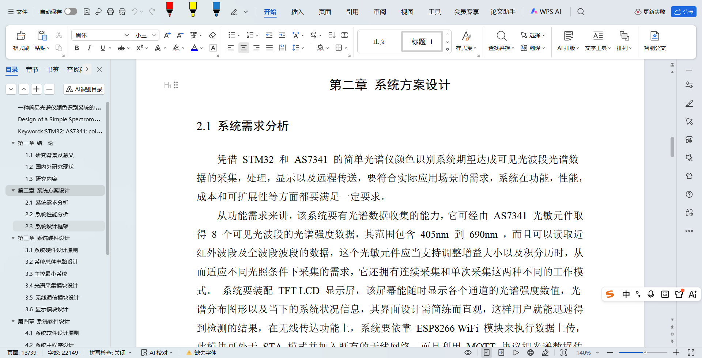Select the yellow highlighter pen

193,9
